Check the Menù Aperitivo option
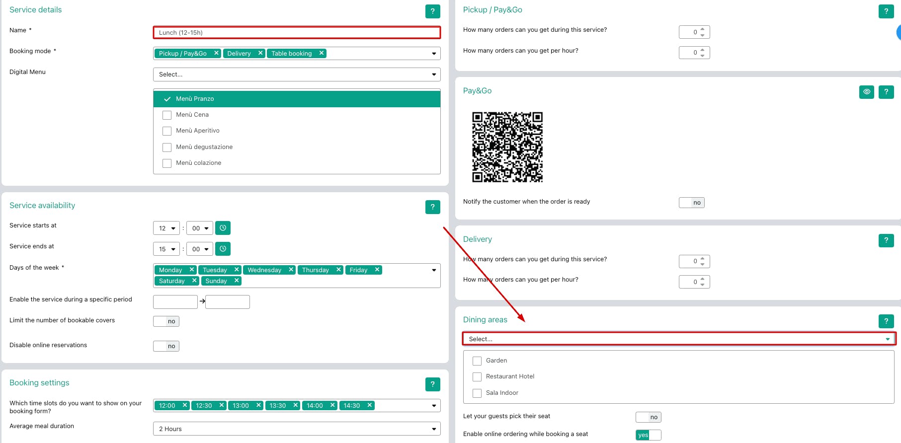This screenshot has height=443, width=901. [x=167, y=131]
